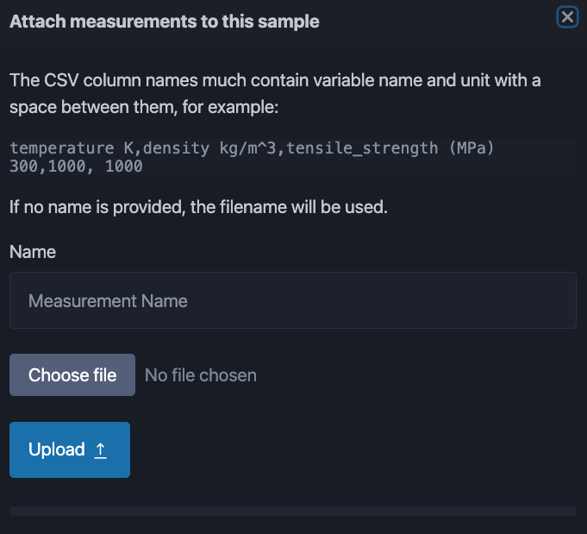This screenshot has width=587, height=534.
Task: Click the upload arrow icon
Action: [x=100, y=449]
